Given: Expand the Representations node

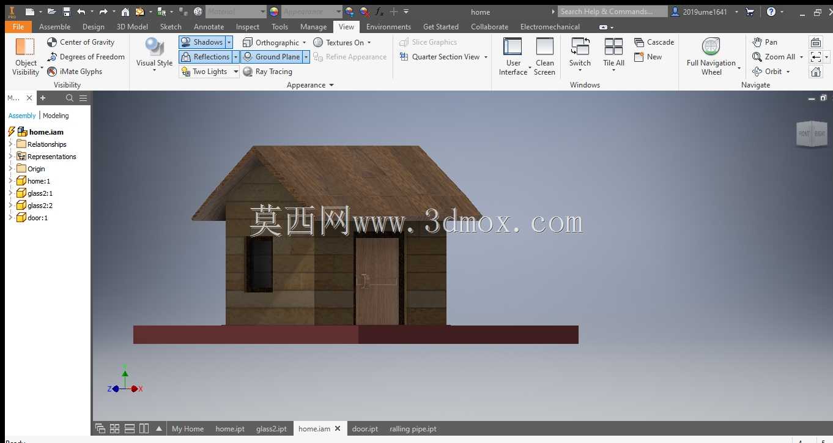Looking at the screenshot, I should (x=10, y=157).
